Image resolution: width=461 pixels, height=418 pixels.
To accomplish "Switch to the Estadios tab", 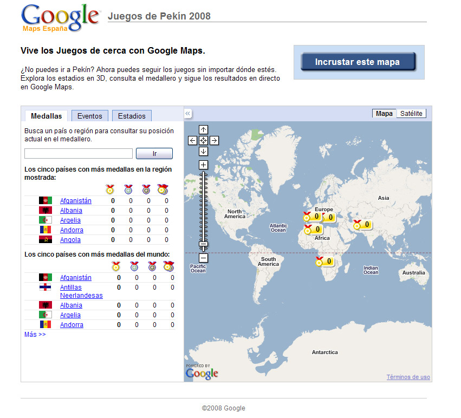I will [132, 116].
